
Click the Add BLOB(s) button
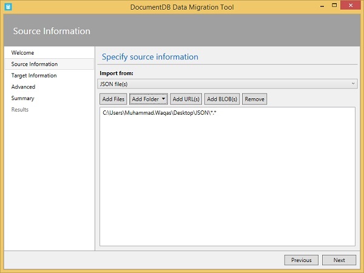click(x=222, y=99)
